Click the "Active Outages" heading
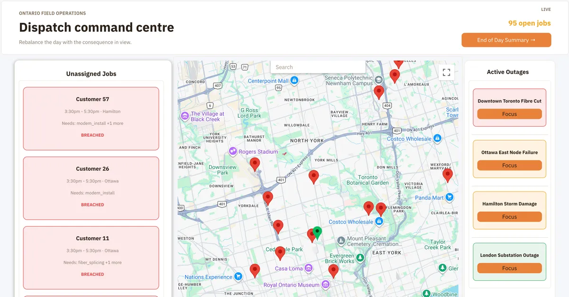This screenshot has width=569, height=297. pos(508,72)
